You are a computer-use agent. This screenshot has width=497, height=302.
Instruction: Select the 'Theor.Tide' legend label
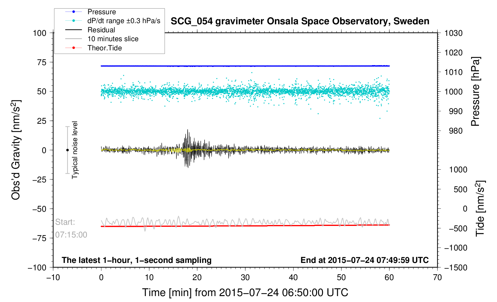[105, 48]
